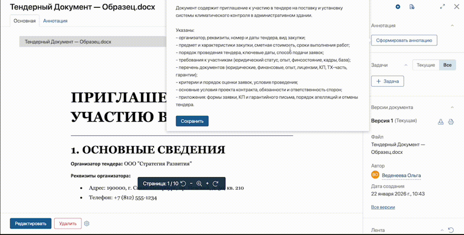The image size is (464, 235).
Task: Select the Основная tab
Action: pyautogui.click(x=24, y=21)
